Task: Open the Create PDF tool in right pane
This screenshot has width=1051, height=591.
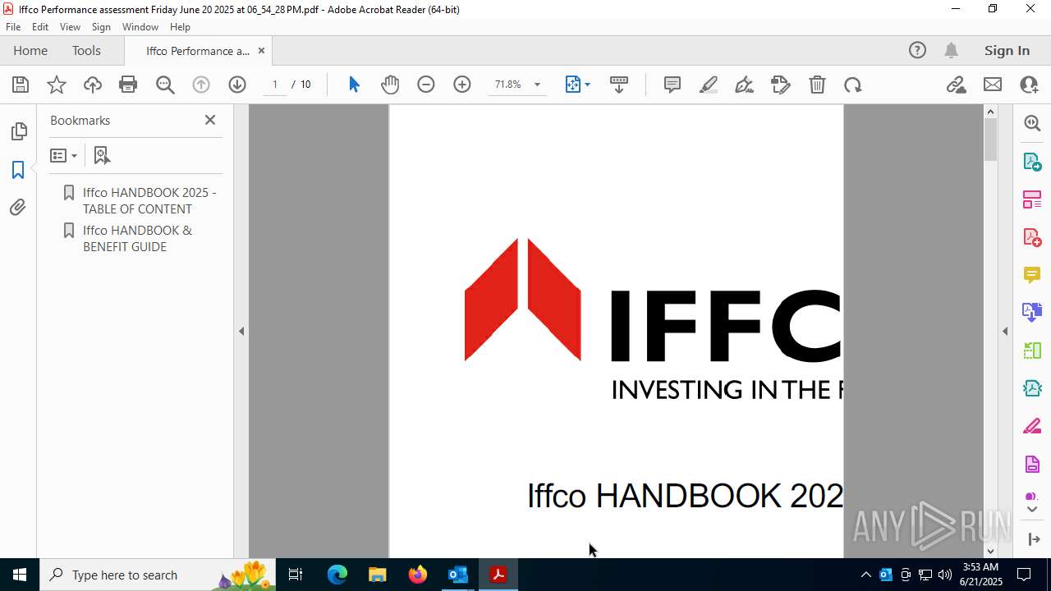Action: [x=1032, y=237]
